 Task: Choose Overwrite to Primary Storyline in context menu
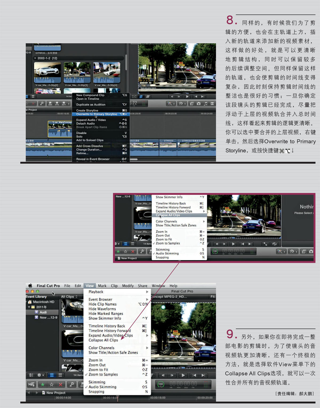pyautogui.click(x=101, y=114)
